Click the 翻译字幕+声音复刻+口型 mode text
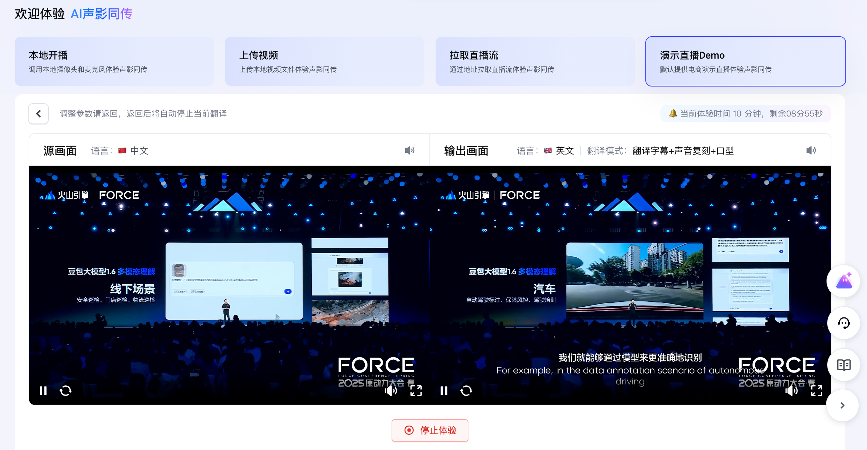 click(x=683, y=151)
